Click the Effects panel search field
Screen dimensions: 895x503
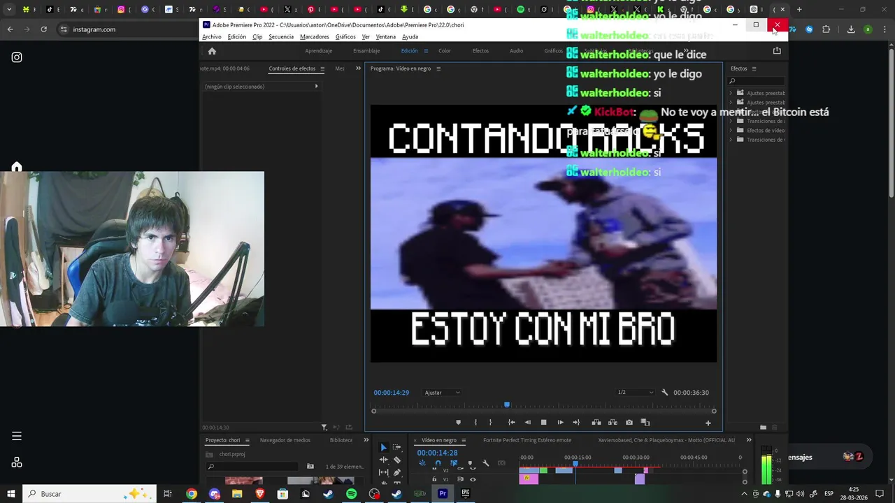[x=756, y=81]
